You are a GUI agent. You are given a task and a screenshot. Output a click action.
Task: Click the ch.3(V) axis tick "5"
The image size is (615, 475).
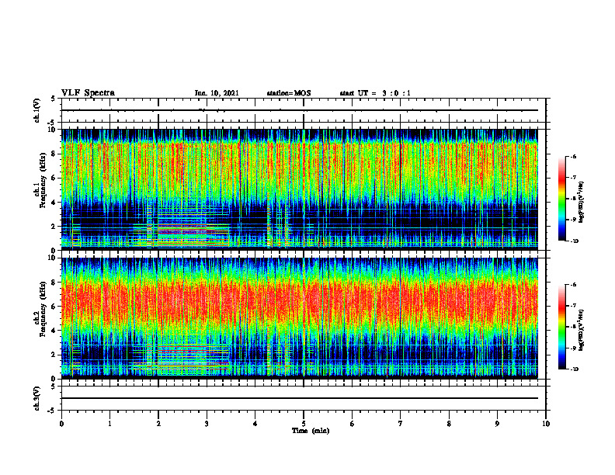tap(54, 387)
